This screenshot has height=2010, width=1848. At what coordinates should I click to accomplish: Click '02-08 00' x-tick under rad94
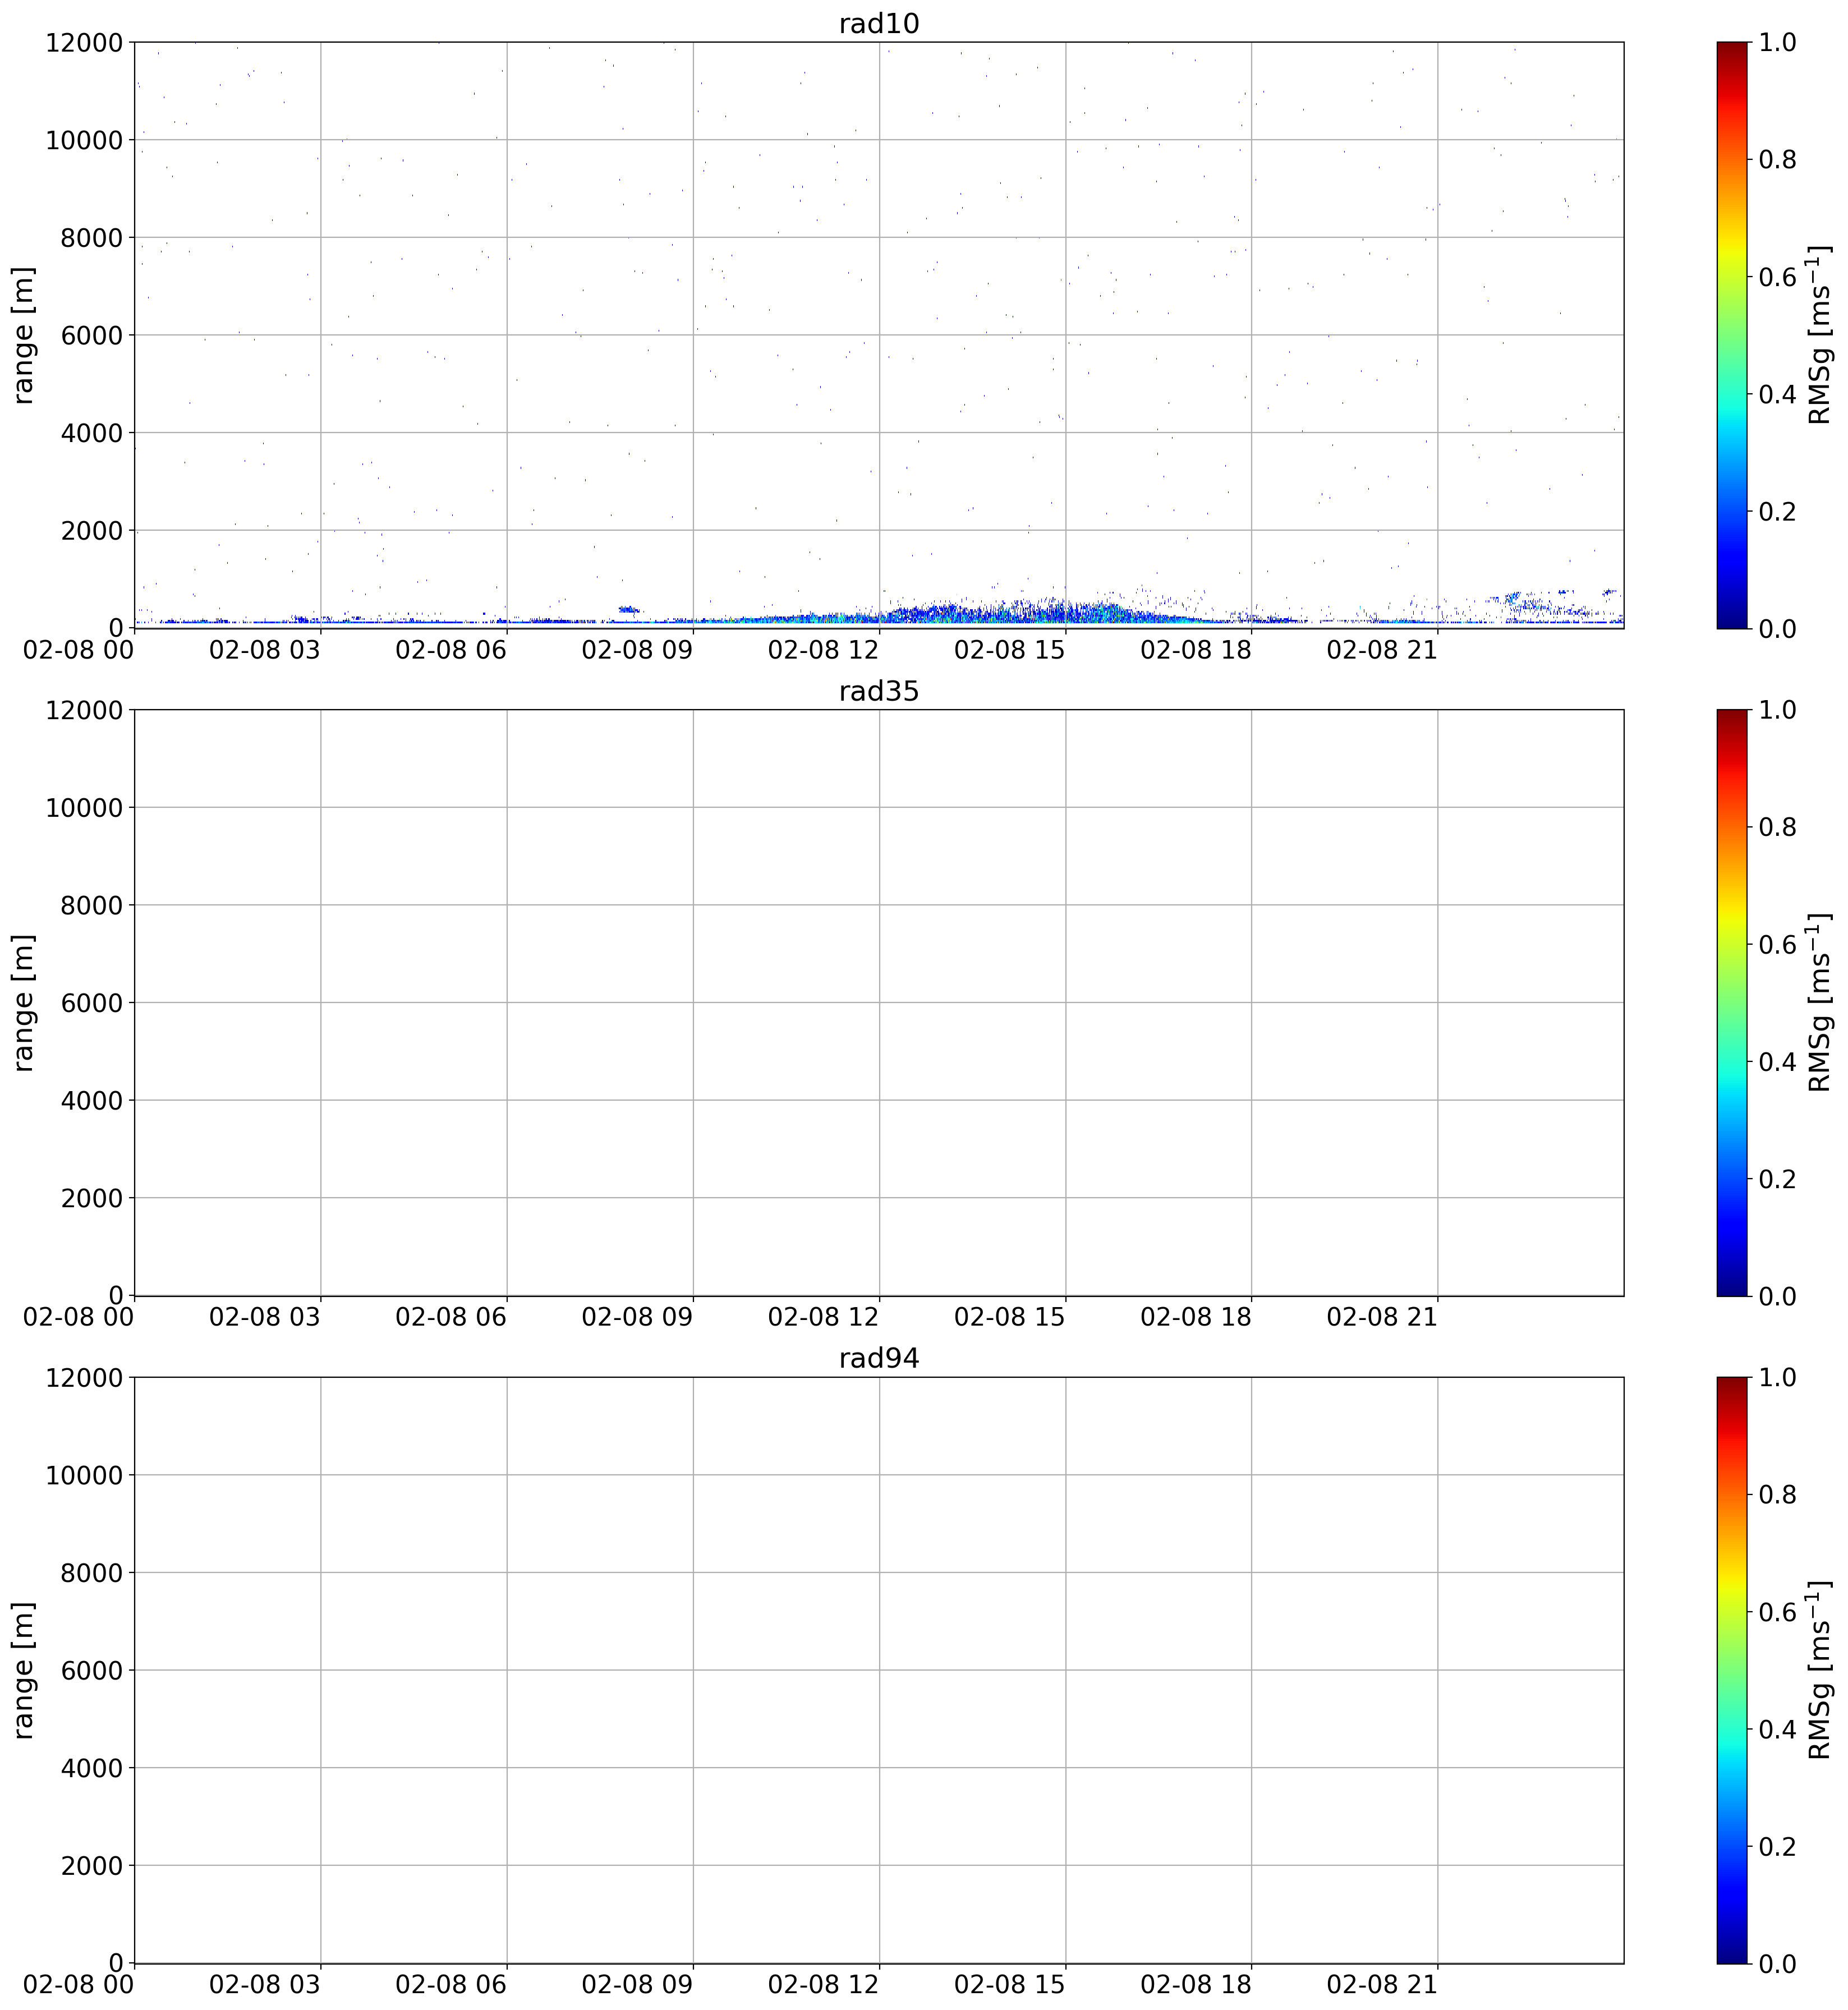[x=79, y=1985]
